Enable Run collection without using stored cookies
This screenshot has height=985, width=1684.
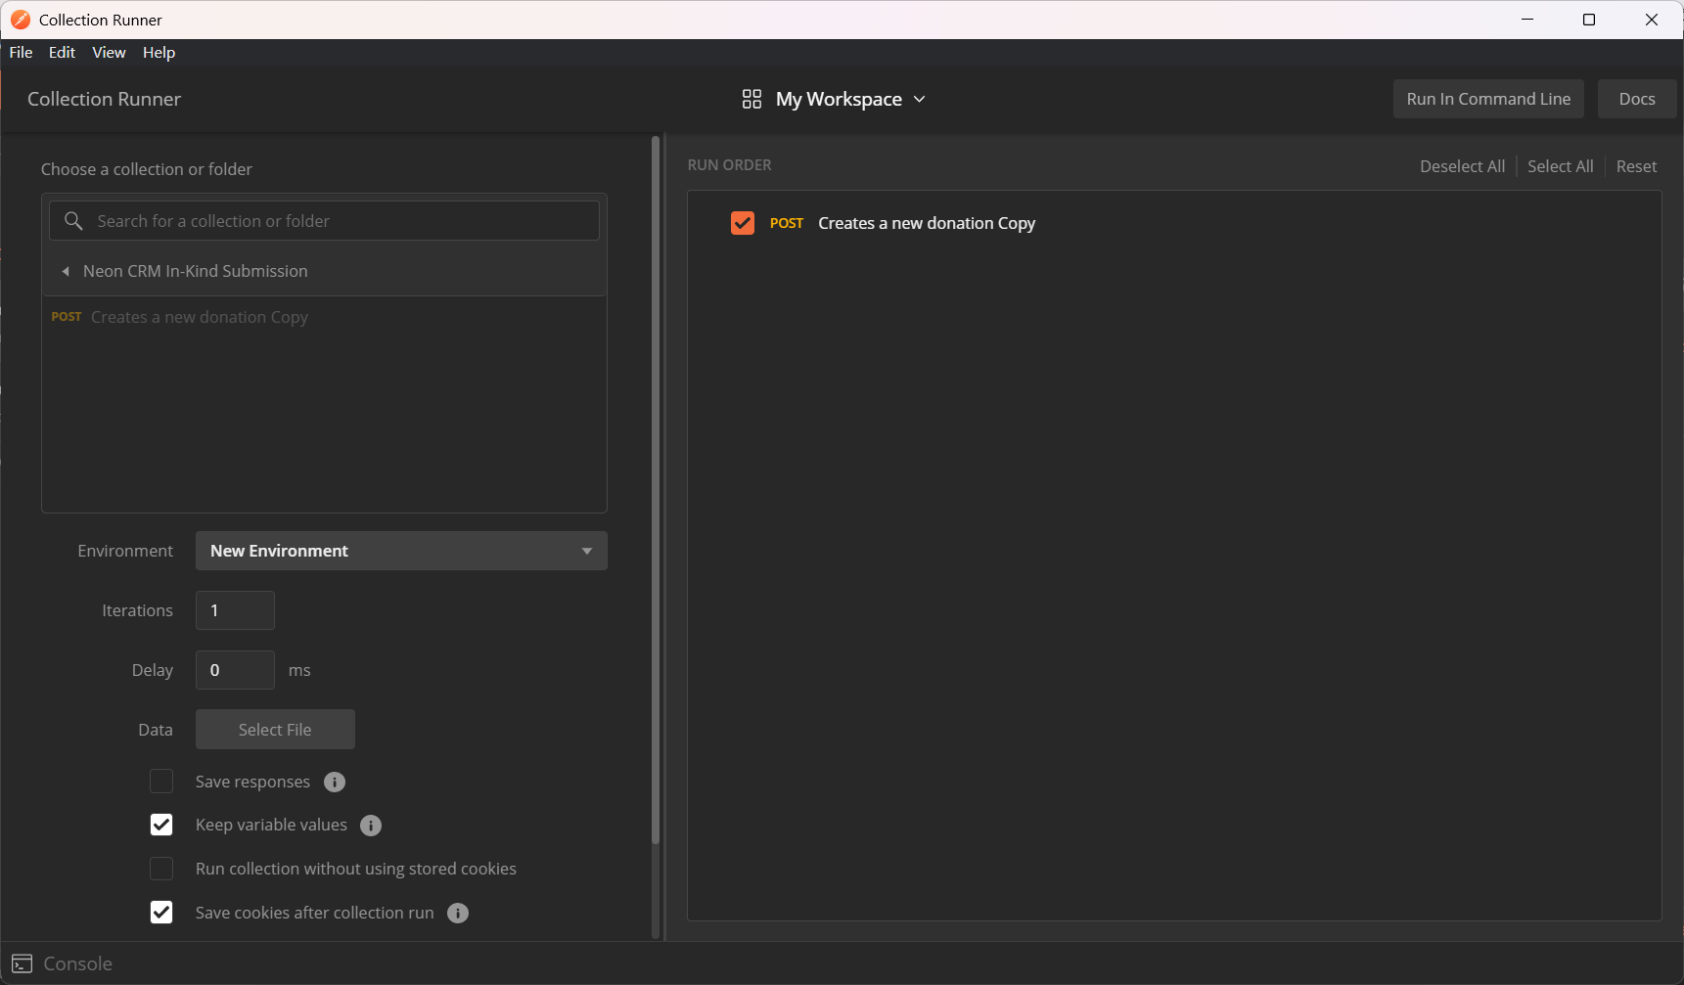tap(161, 869)
